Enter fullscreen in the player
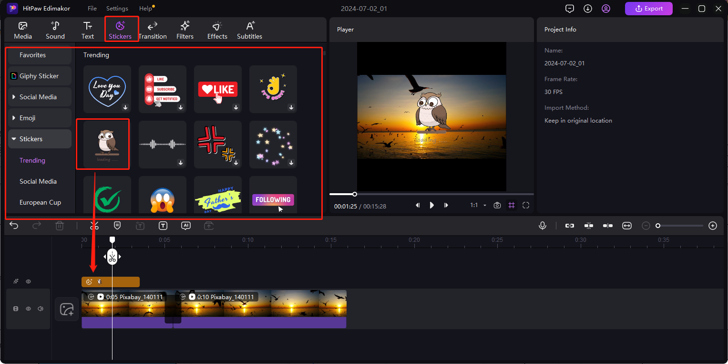 tap(526, 205)
